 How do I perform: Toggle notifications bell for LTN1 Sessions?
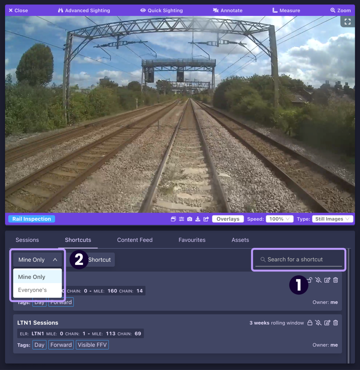[318, 323]
